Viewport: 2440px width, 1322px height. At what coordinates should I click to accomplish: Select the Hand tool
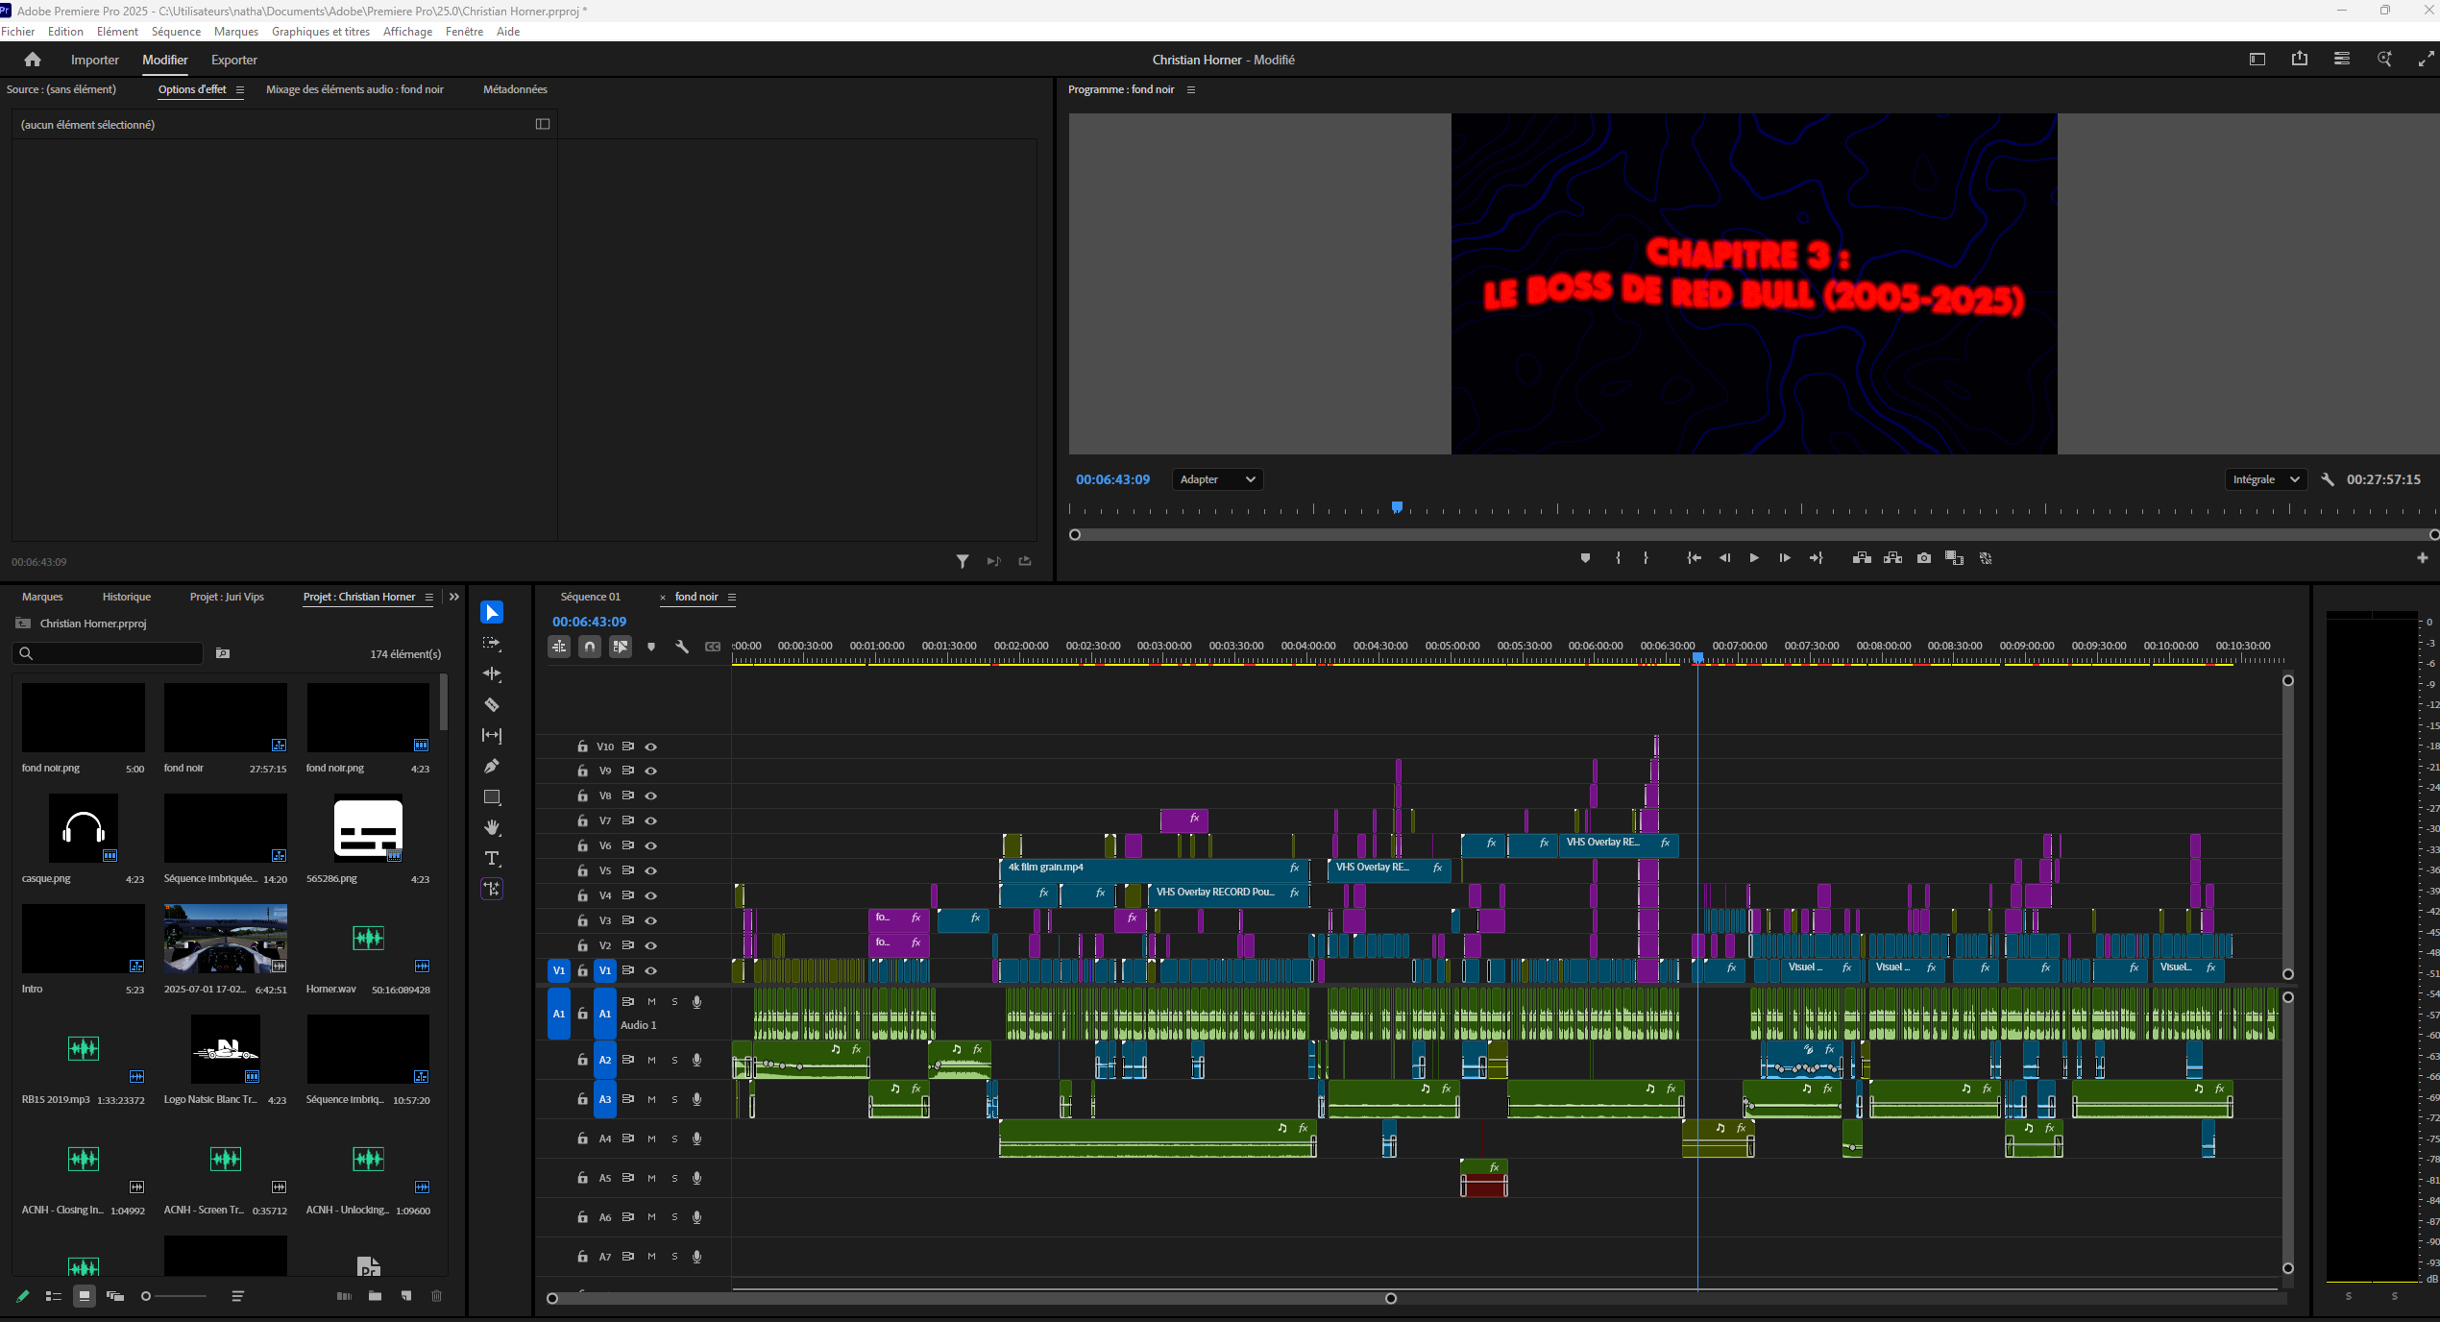[x=491, y=828]
